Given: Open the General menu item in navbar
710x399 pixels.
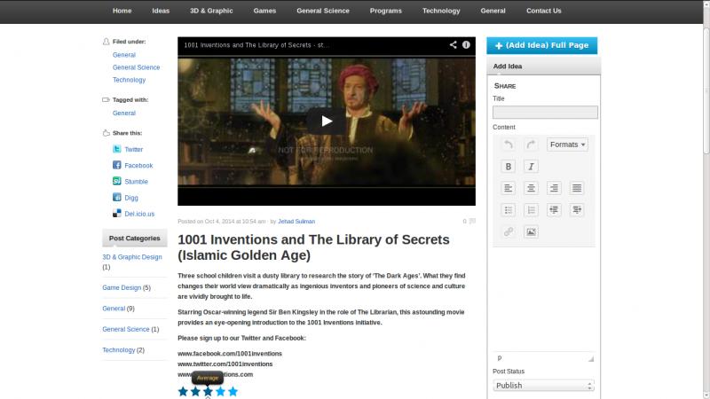Looking at the screenshot, I should (x=493, y=11).
